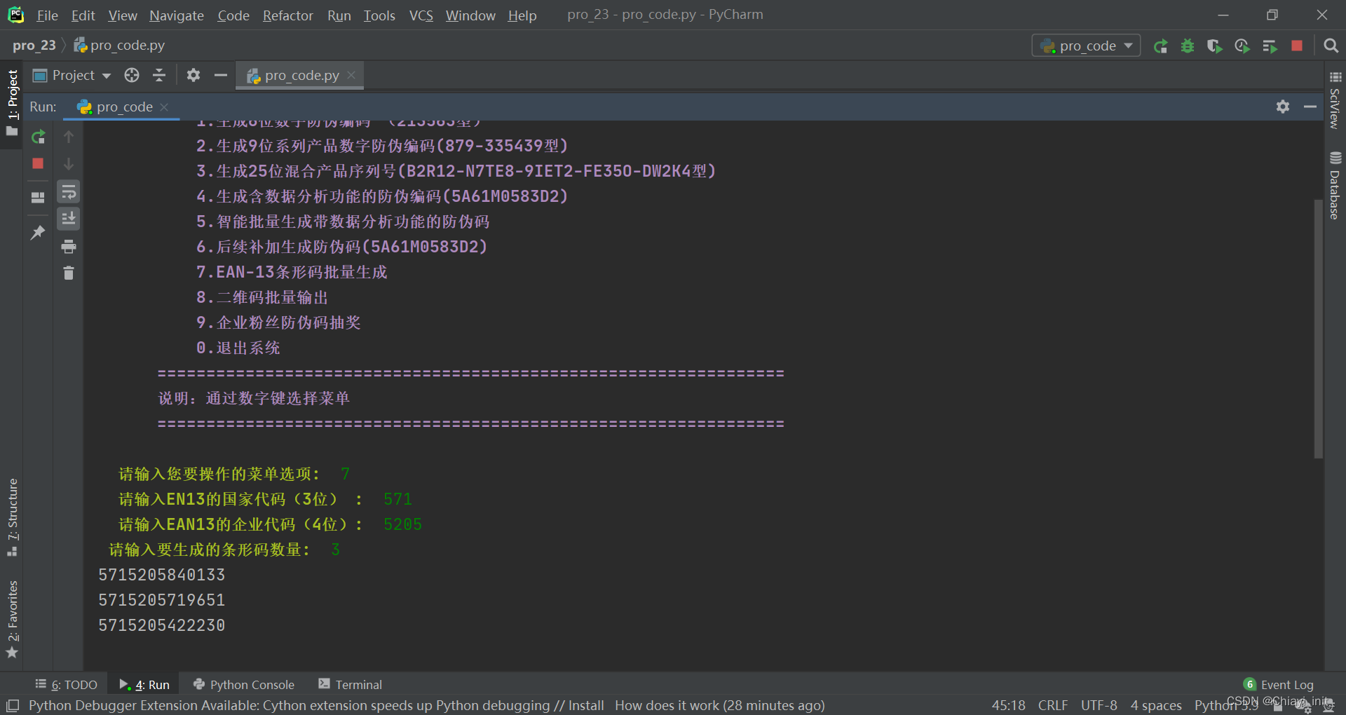This screenshot has width=1346, height=715.
Task: Open the Help menu
Action: click(x=522, y=15)
